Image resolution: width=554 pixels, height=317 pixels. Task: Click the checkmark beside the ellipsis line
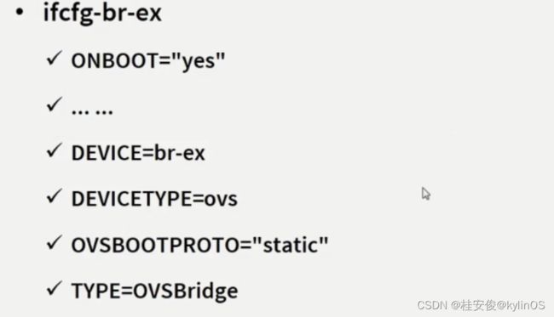point(55,105)
